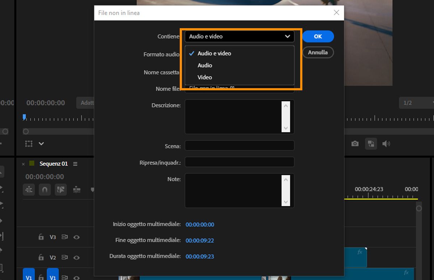The height and width of the screenshot is (280, 434).
Task: Toggle the comparison view icon
Action: (371, 143)
